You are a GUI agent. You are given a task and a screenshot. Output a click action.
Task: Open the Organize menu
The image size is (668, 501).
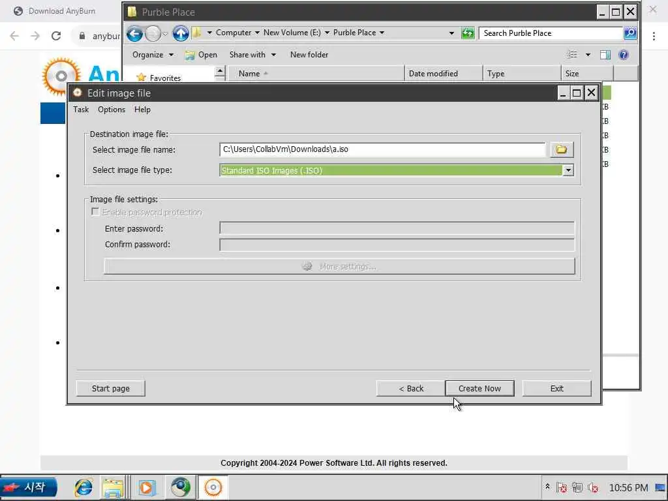(153, 55)
